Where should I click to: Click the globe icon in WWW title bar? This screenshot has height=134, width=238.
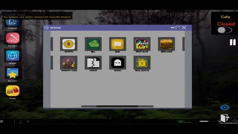pyautogui.click(x=46, y=28)
